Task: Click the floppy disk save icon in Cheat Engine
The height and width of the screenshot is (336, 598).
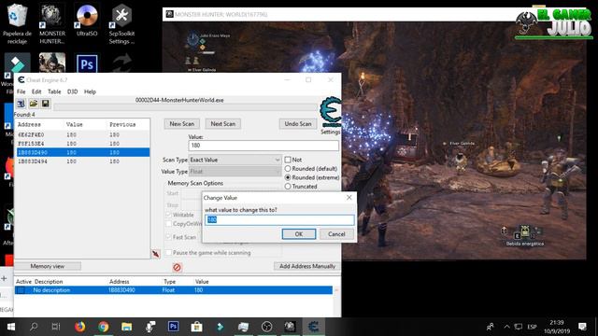Action: tap(46, 104)
